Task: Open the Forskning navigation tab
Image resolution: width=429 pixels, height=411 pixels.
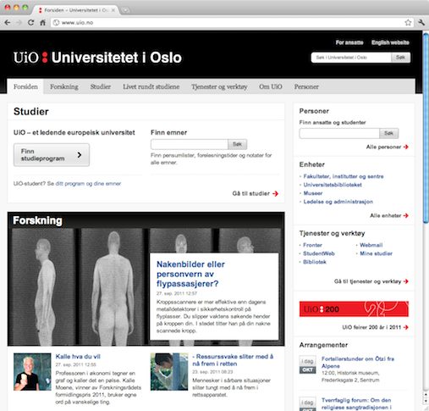Action: [64, 86]
